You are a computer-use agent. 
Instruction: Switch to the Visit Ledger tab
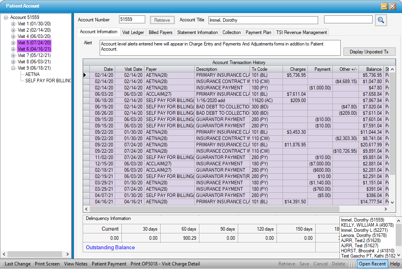coord(133,32)
